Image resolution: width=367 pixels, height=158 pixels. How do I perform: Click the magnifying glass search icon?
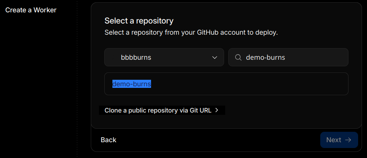click(x=238, y=57)
